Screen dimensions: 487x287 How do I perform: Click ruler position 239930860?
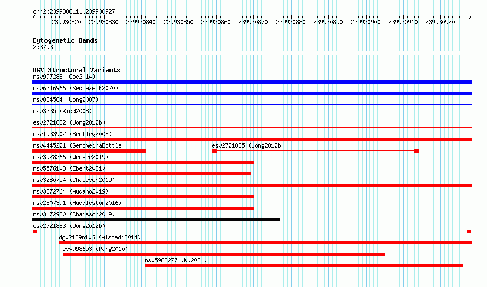point(216,22)
